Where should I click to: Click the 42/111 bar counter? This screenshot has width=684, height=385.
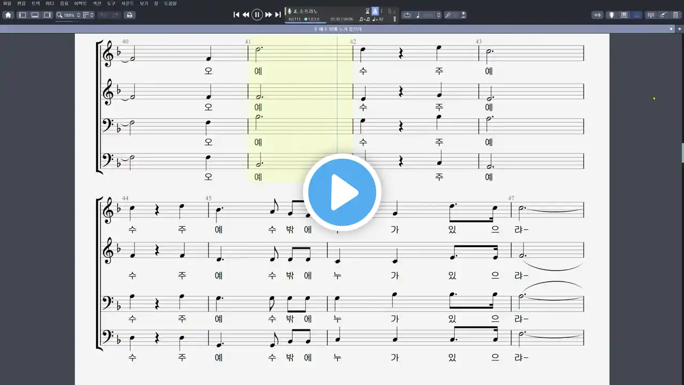tap(294, 19)
